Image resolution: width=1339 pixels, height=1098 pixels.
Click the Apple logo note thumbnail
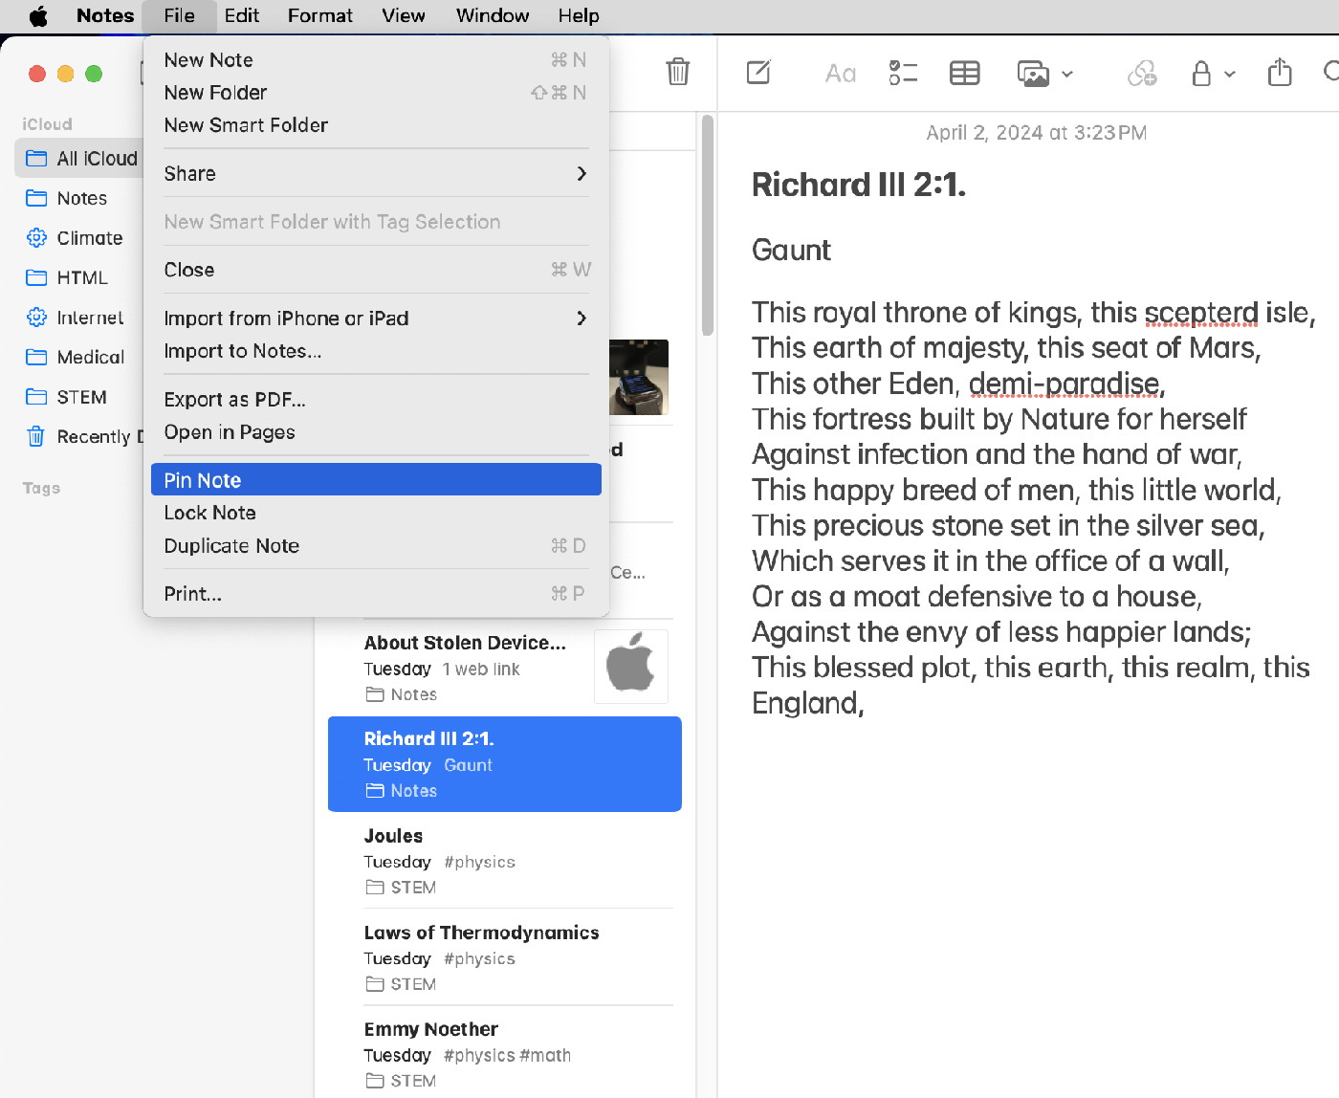click(631, 667)
